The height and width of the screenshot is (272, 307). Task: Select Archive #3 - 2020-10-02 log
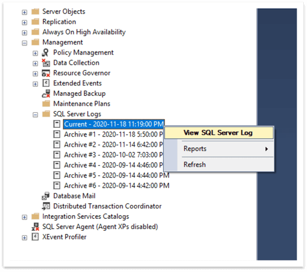[113, 155]
